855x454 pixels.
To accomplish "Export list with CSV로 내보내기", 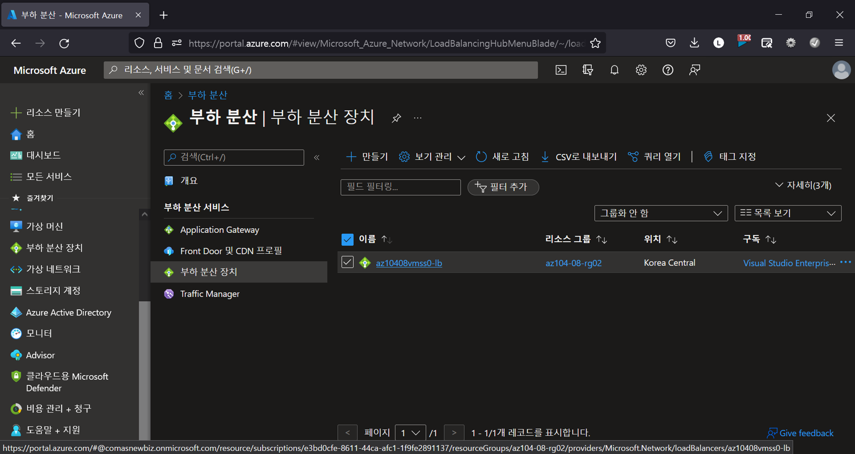I will click(578, 157).
